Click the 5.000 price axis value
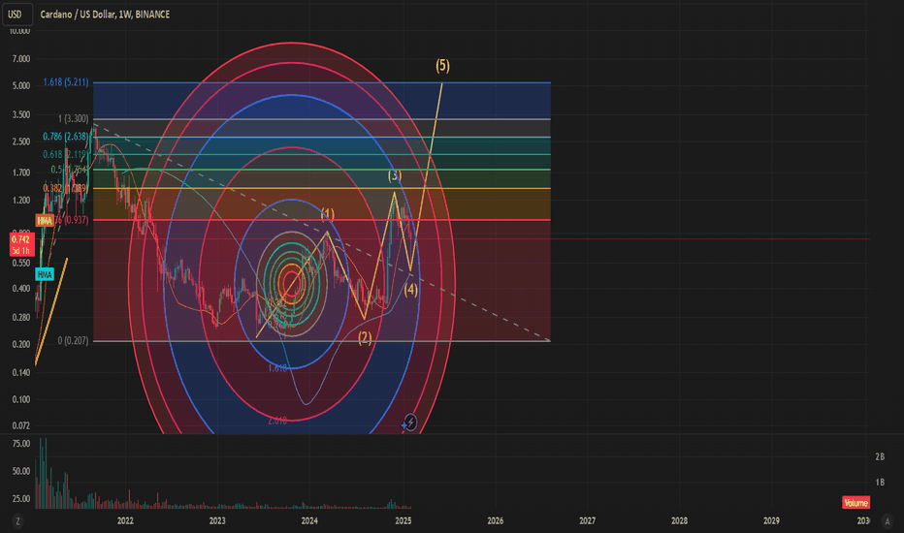The height and width of the screenshot is (533, 904). click(21, 86)
